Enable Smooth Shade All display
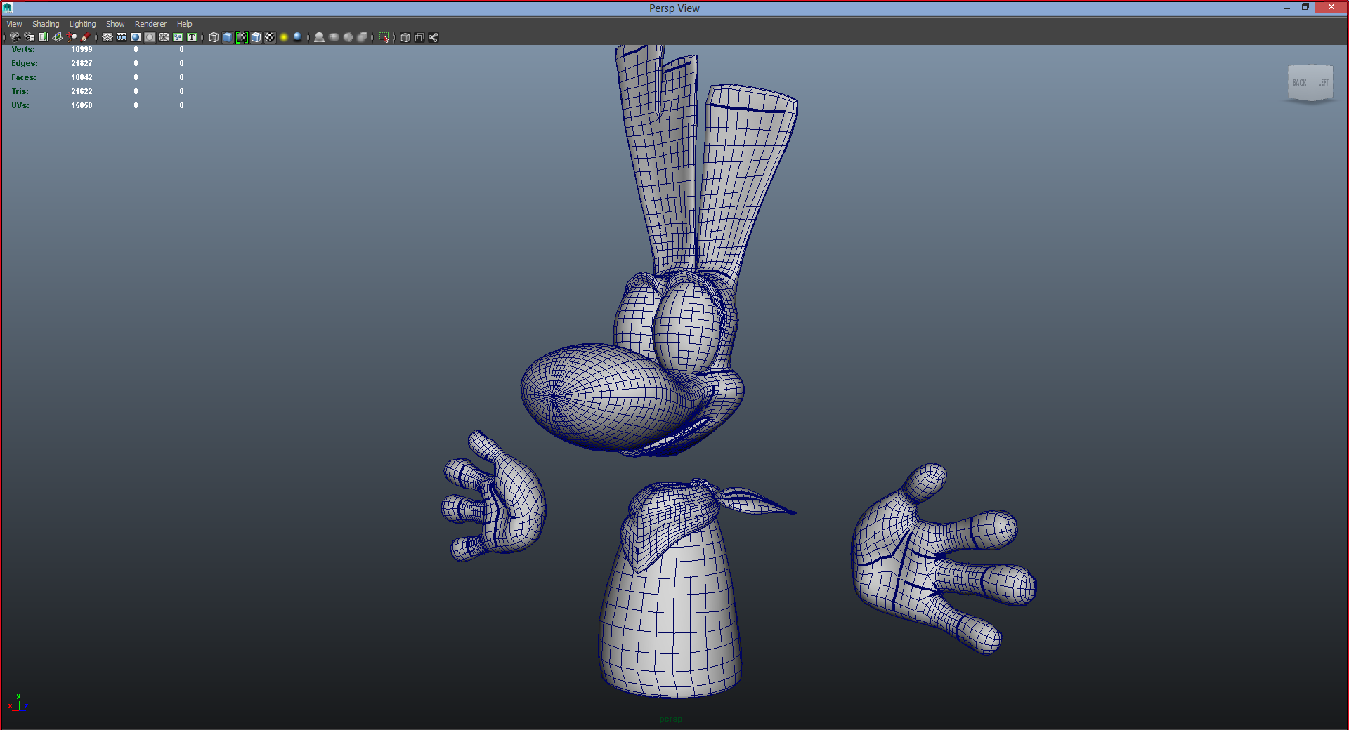Screen dimensions: 1349x730 click(228, 37)
